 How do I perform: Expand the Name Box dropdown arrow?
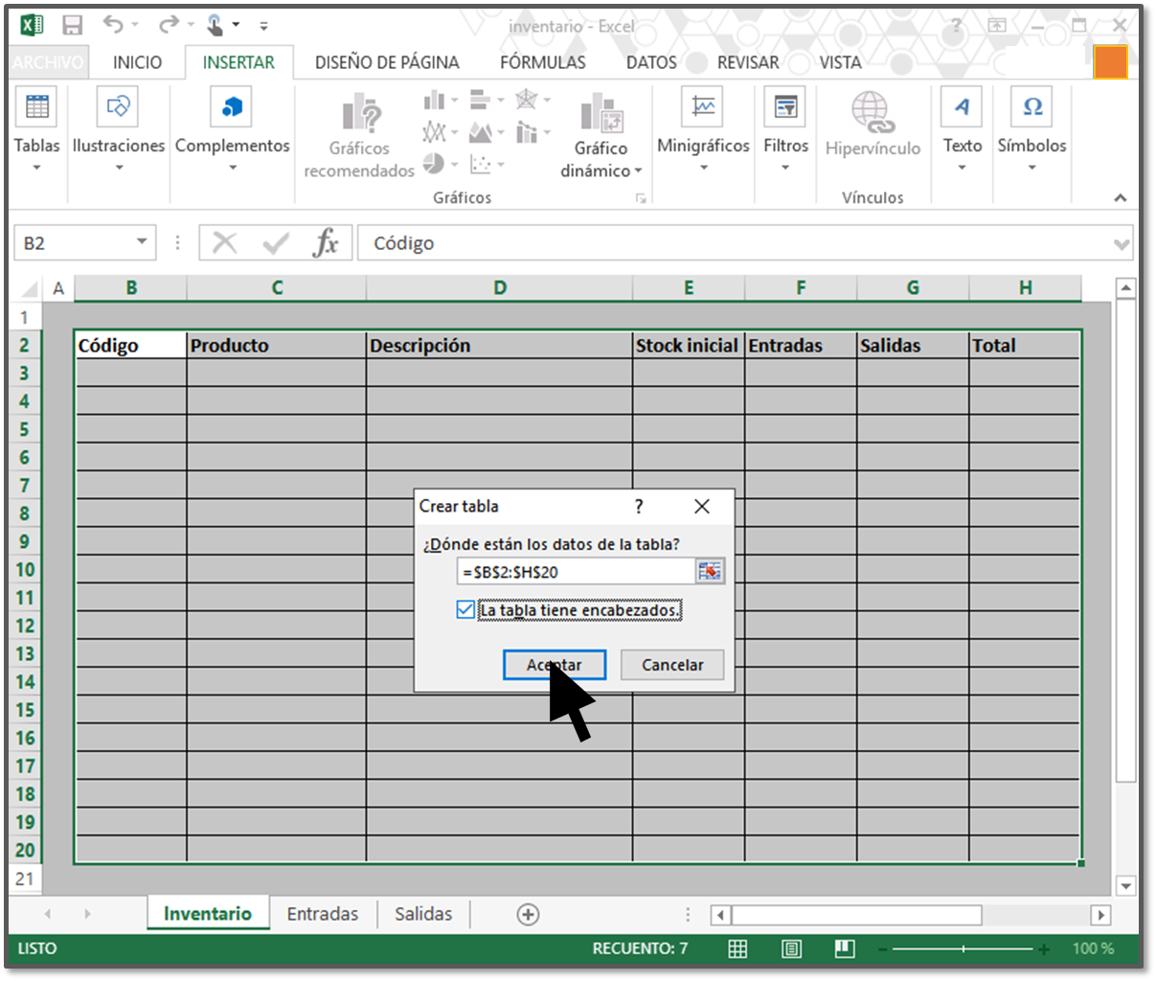coord(142,242)
